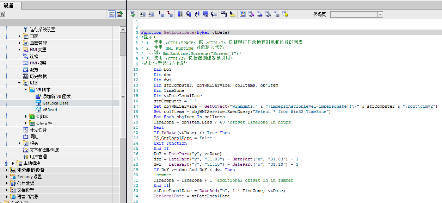Open 历史数据 in project tree

(38, 76)
